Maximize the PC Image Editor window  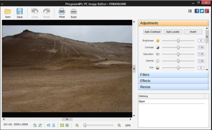[199, 3]
